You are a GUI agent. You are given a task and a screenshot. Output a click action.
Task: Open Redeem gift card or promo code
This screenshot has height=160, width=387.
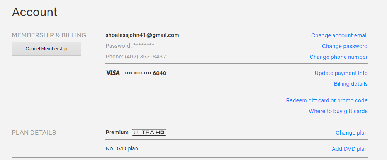click(x=327, y=100)
